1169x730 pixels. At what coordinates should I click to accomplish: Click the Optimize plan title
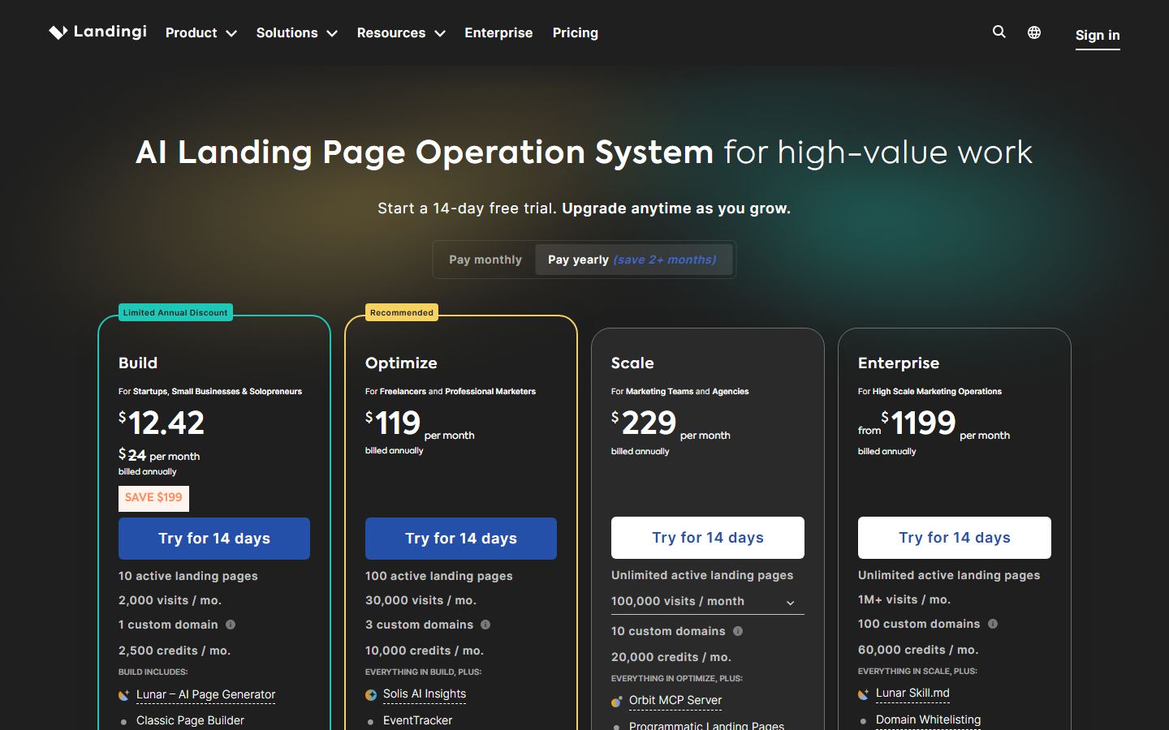[x=401, y=363]
